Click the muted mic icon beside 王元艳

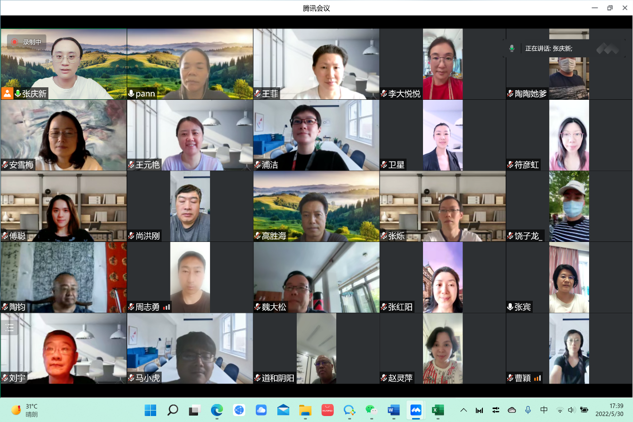pyautogui.click(x=131, y=165)
